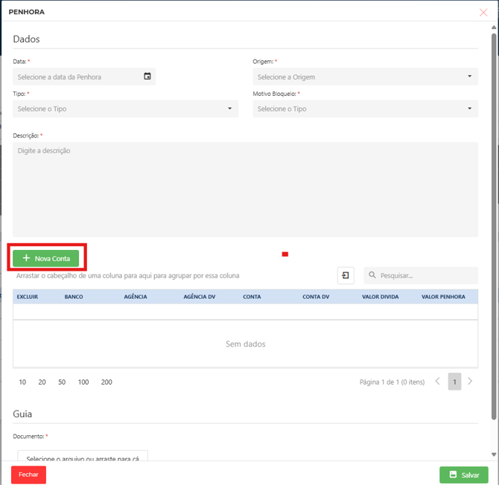Screen dimensions: 499x485
Task: Close the Penhora dialog with X
Action: pyautogui.click(x=483, y=13)
